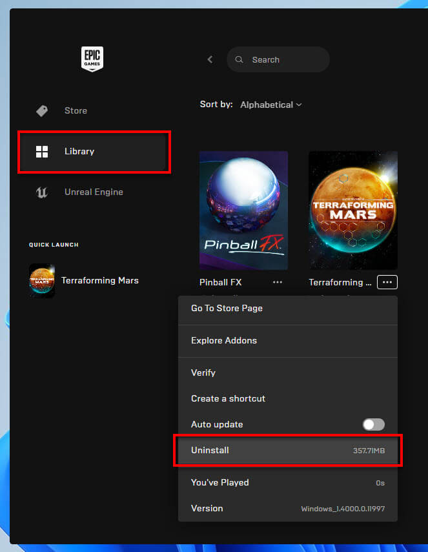
Task: Click the QUICK LAUNCH heading
Action: tap(54, 245)
